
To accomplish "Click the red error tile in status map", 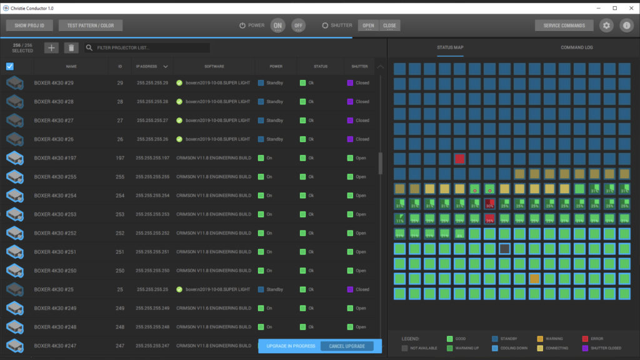I will pyautogui.click(x=460, y=159).
